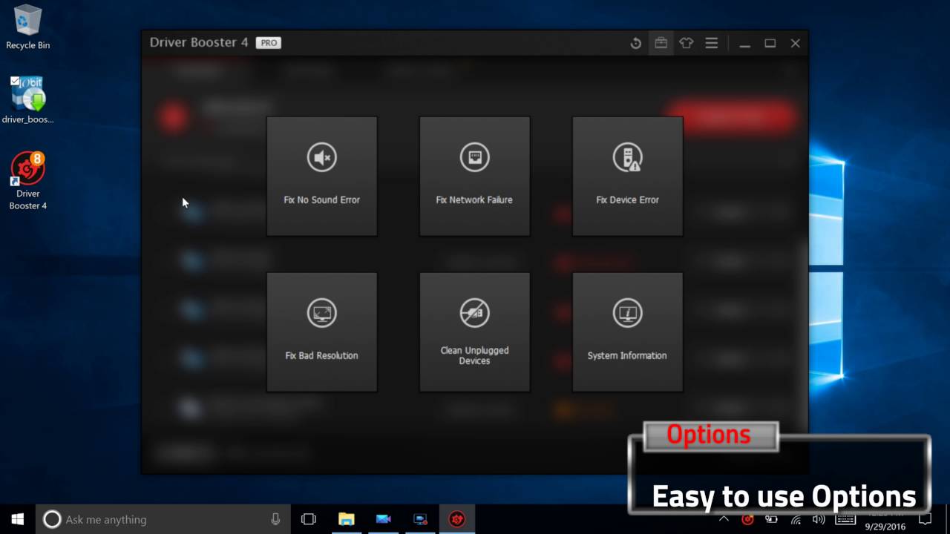The height and width of the screenshot is (534, 950).
Task: Open the Windows Start menu
Action: 18,519
